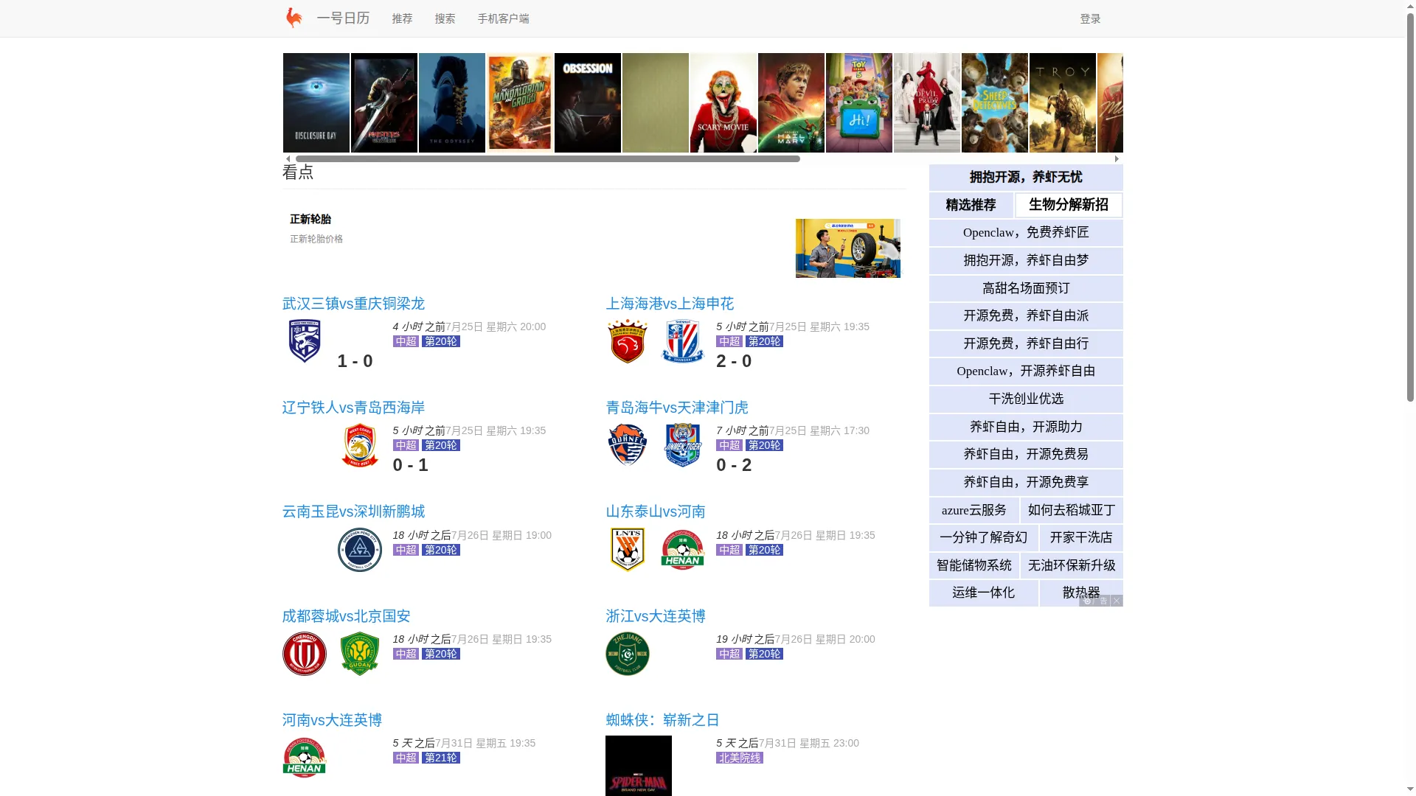Click Chengdu Rongcheng team crest

305,653
